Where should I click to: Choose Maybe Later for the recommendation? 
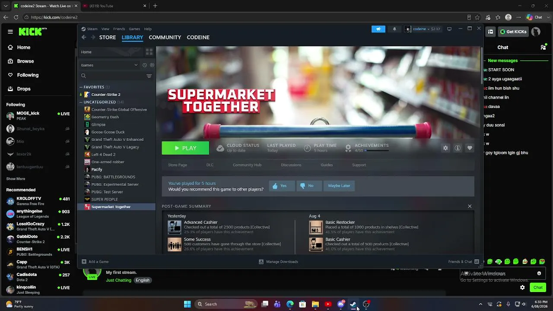coord(339,186)
